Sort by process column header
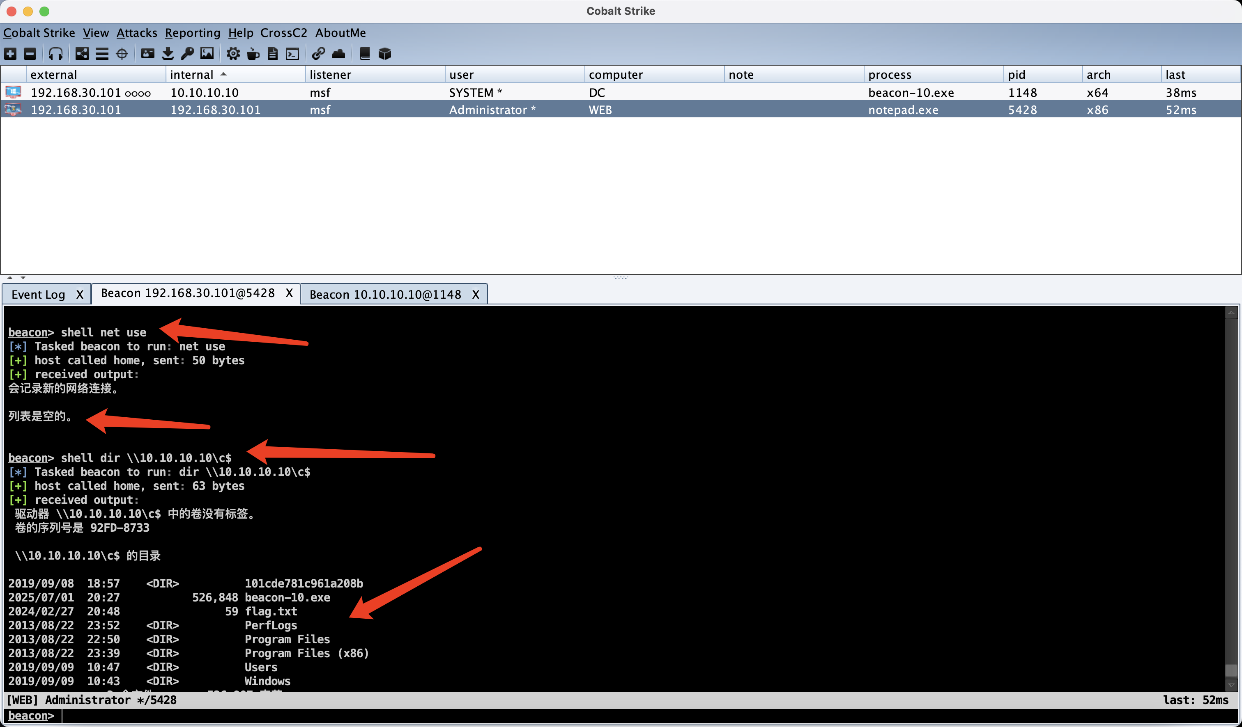1242x727 pixels. tap(934, 74)
